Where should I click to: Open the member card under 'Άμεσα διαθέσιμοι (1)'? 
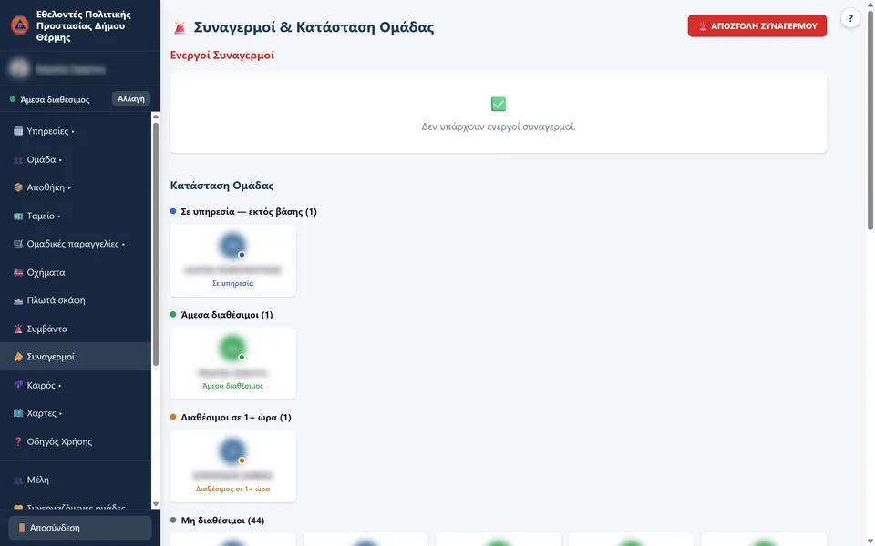point(232,363)
